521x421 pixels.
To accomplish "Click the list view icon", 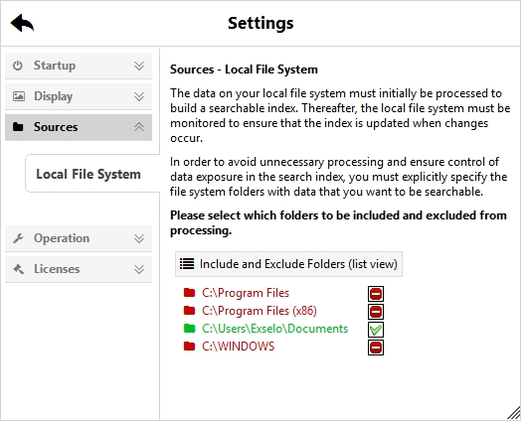I will pyautogui.click(x=187, y=264).
